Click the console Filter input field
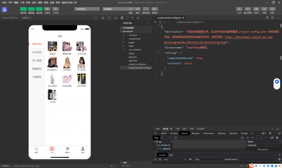 pos(209,159)
